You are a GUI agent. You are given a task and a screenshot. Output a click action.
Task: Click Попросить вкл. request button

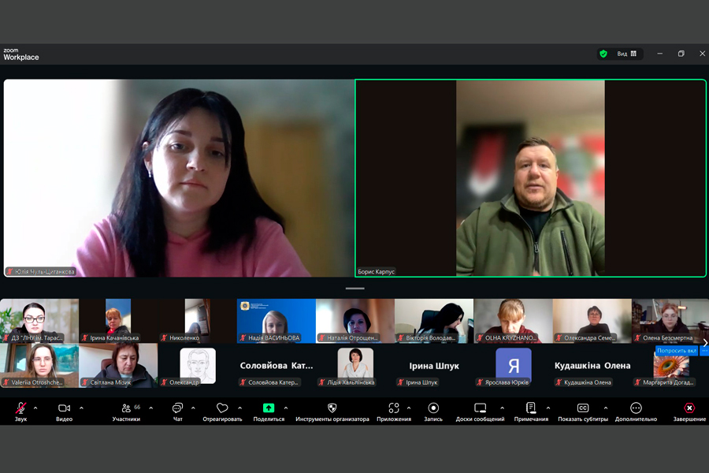[677, 351]
